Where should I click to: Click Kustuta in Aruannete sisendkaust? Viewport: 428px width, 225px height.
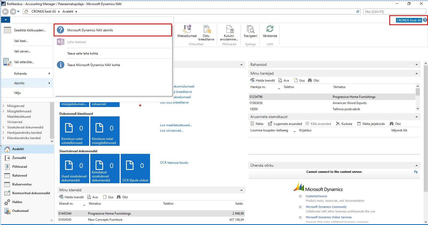344,124
